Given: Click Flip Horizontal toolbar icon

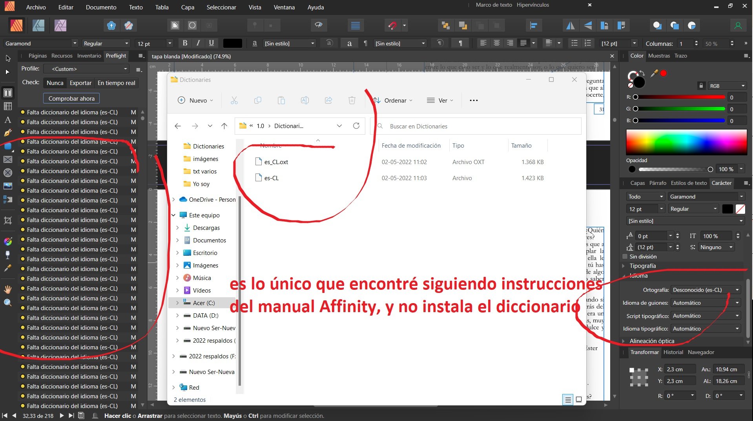Looking at the screenshot, I should tap(570, 25).
